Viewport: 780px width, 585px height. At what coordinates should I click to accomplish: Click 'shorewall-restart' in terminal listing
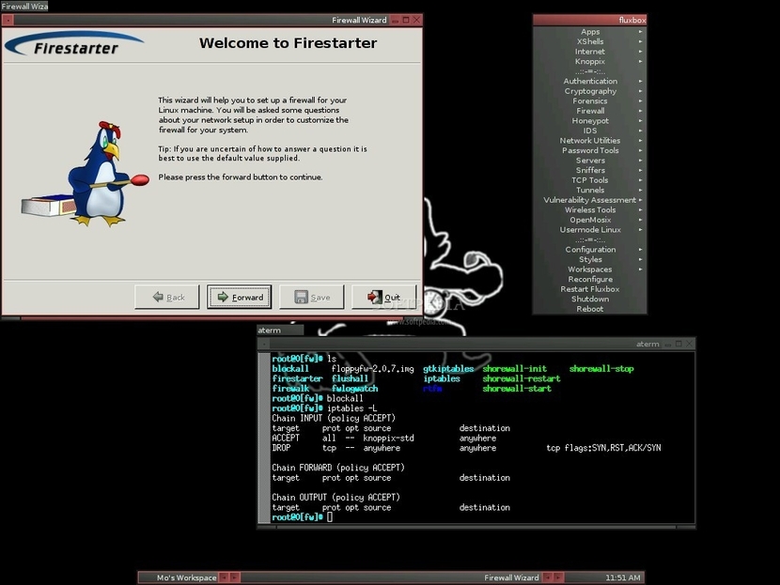(522, 378)
